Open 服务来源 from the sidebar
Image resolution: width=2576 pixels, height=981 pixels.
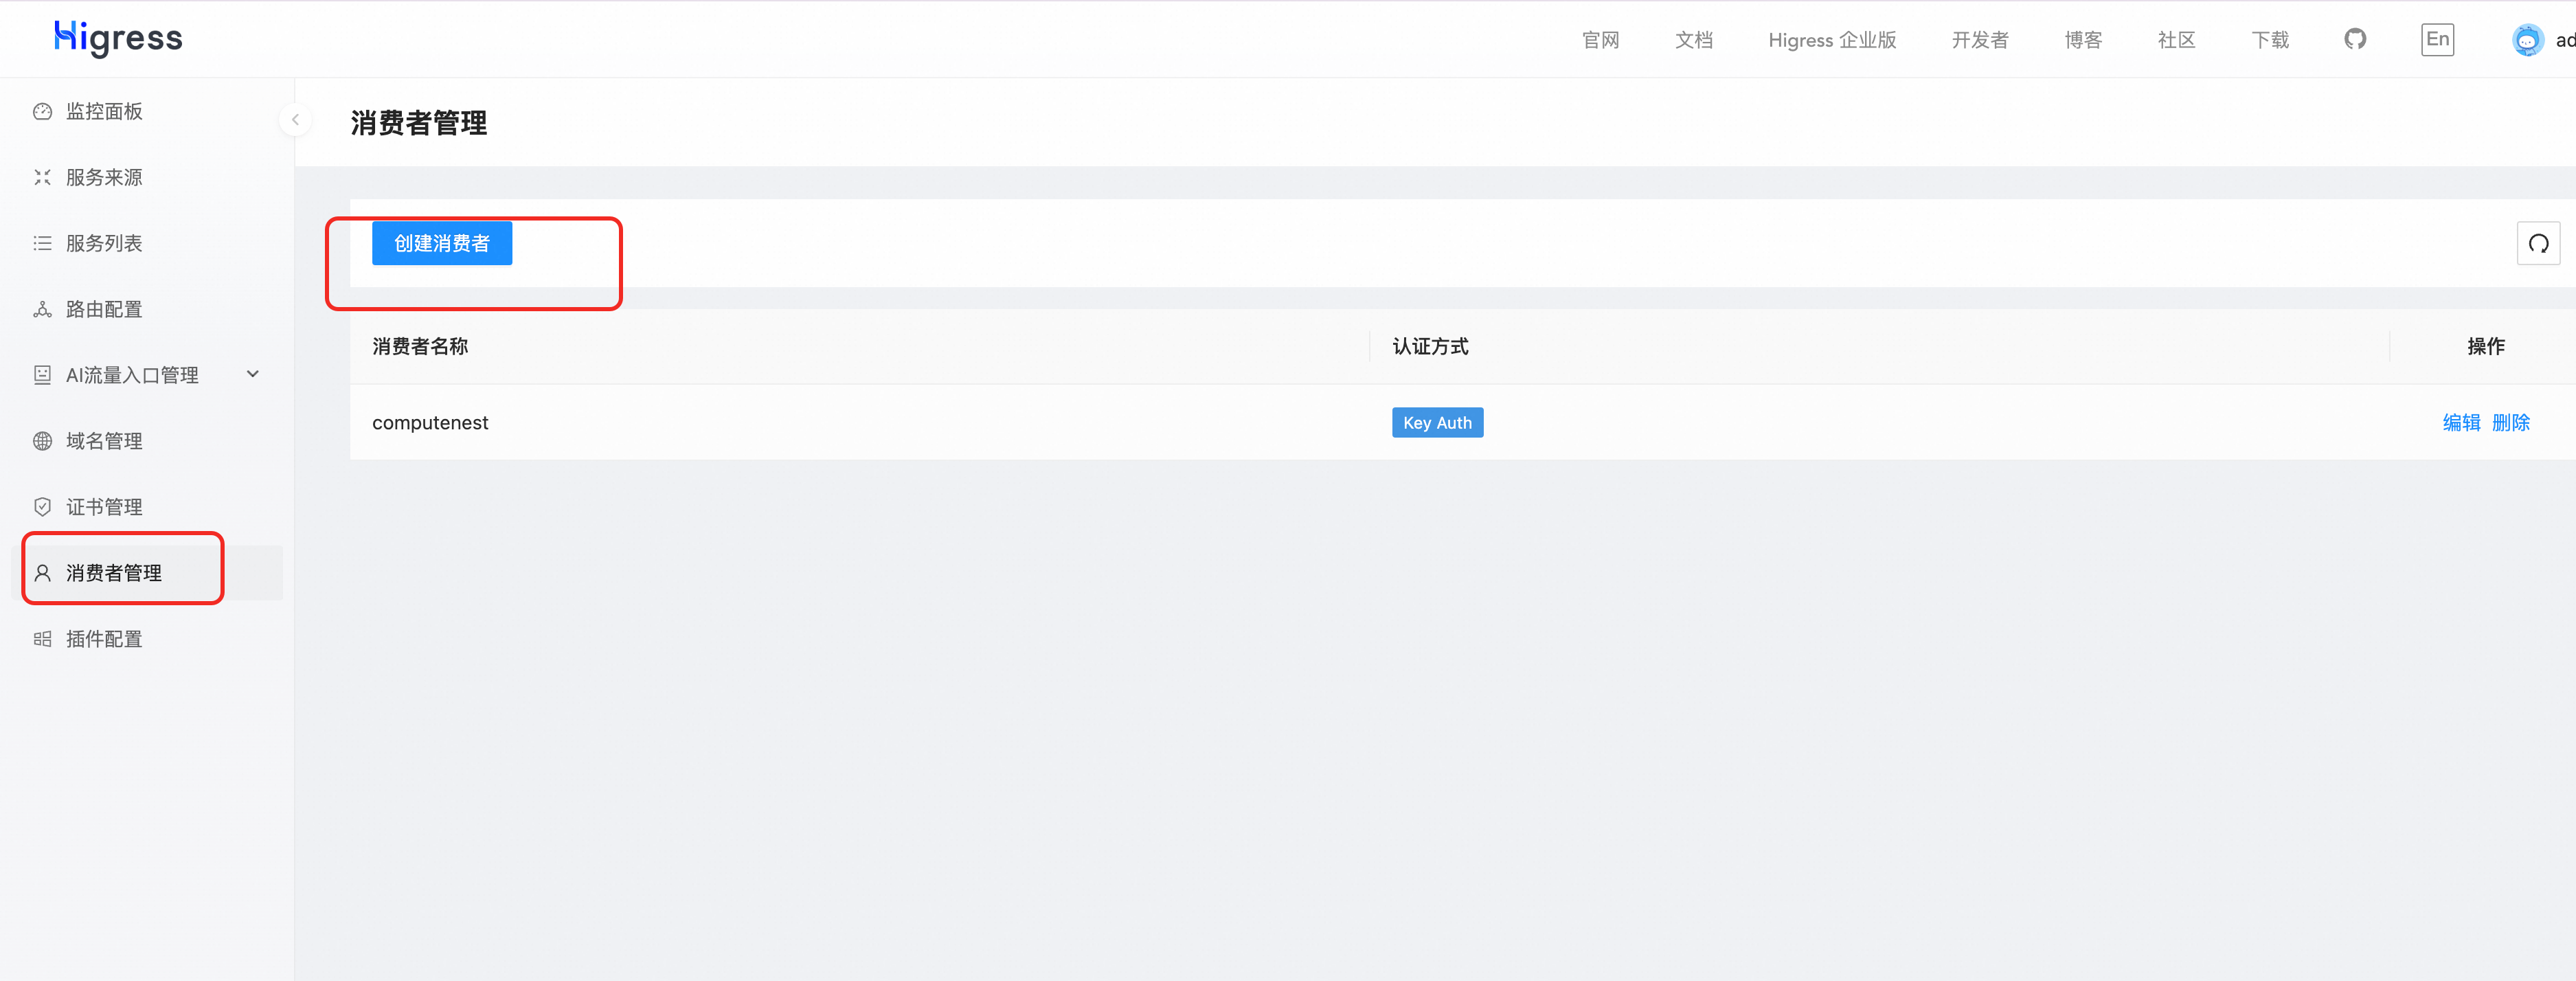(104, 177)
